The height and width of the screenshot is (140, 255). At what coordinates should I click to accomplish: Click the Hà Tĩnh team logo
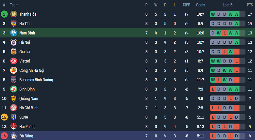[13, 23]
